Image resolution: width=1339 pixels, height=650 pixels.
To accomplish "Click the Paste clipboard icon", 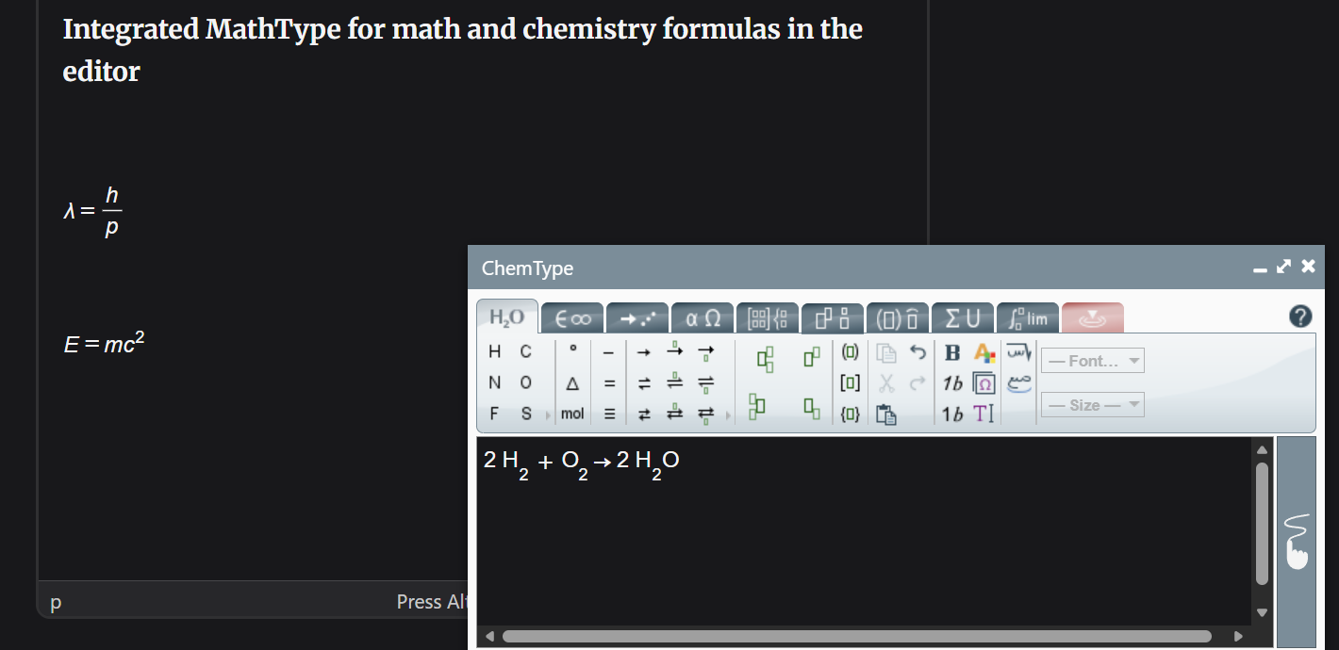I will pyautogui.click(x=886, y=414).
